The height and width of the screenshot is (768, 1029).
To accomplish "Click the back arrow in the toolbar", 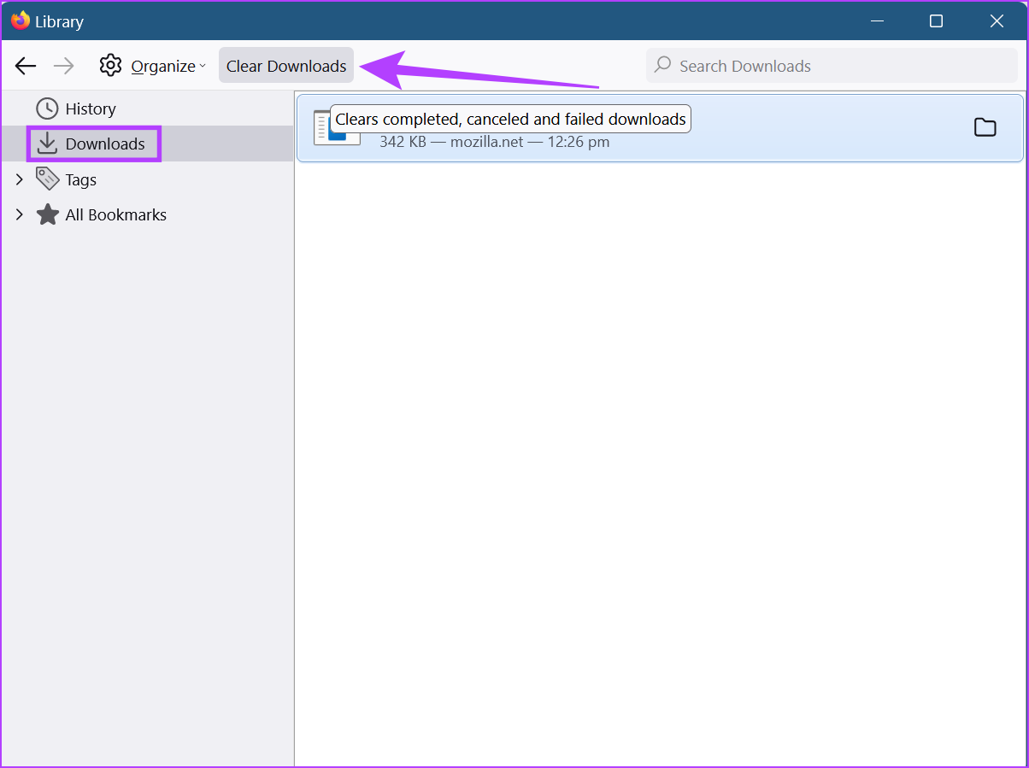I will [x=26, y=66].
